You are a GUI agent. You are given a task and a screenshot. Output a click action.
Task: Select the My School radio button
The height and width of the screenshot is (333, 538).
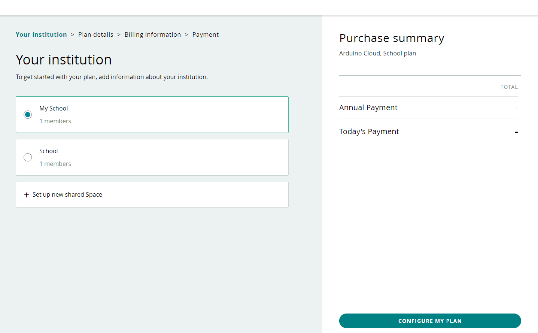coord(28,115)
